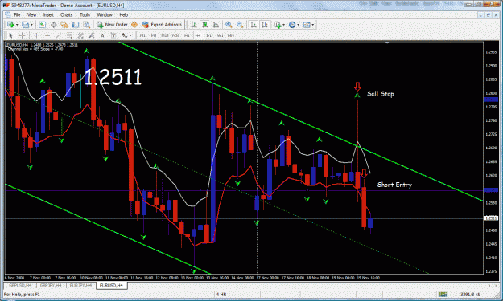Toggle Chart Shift icon
The image size is (503, 301).
click(265, 25)
